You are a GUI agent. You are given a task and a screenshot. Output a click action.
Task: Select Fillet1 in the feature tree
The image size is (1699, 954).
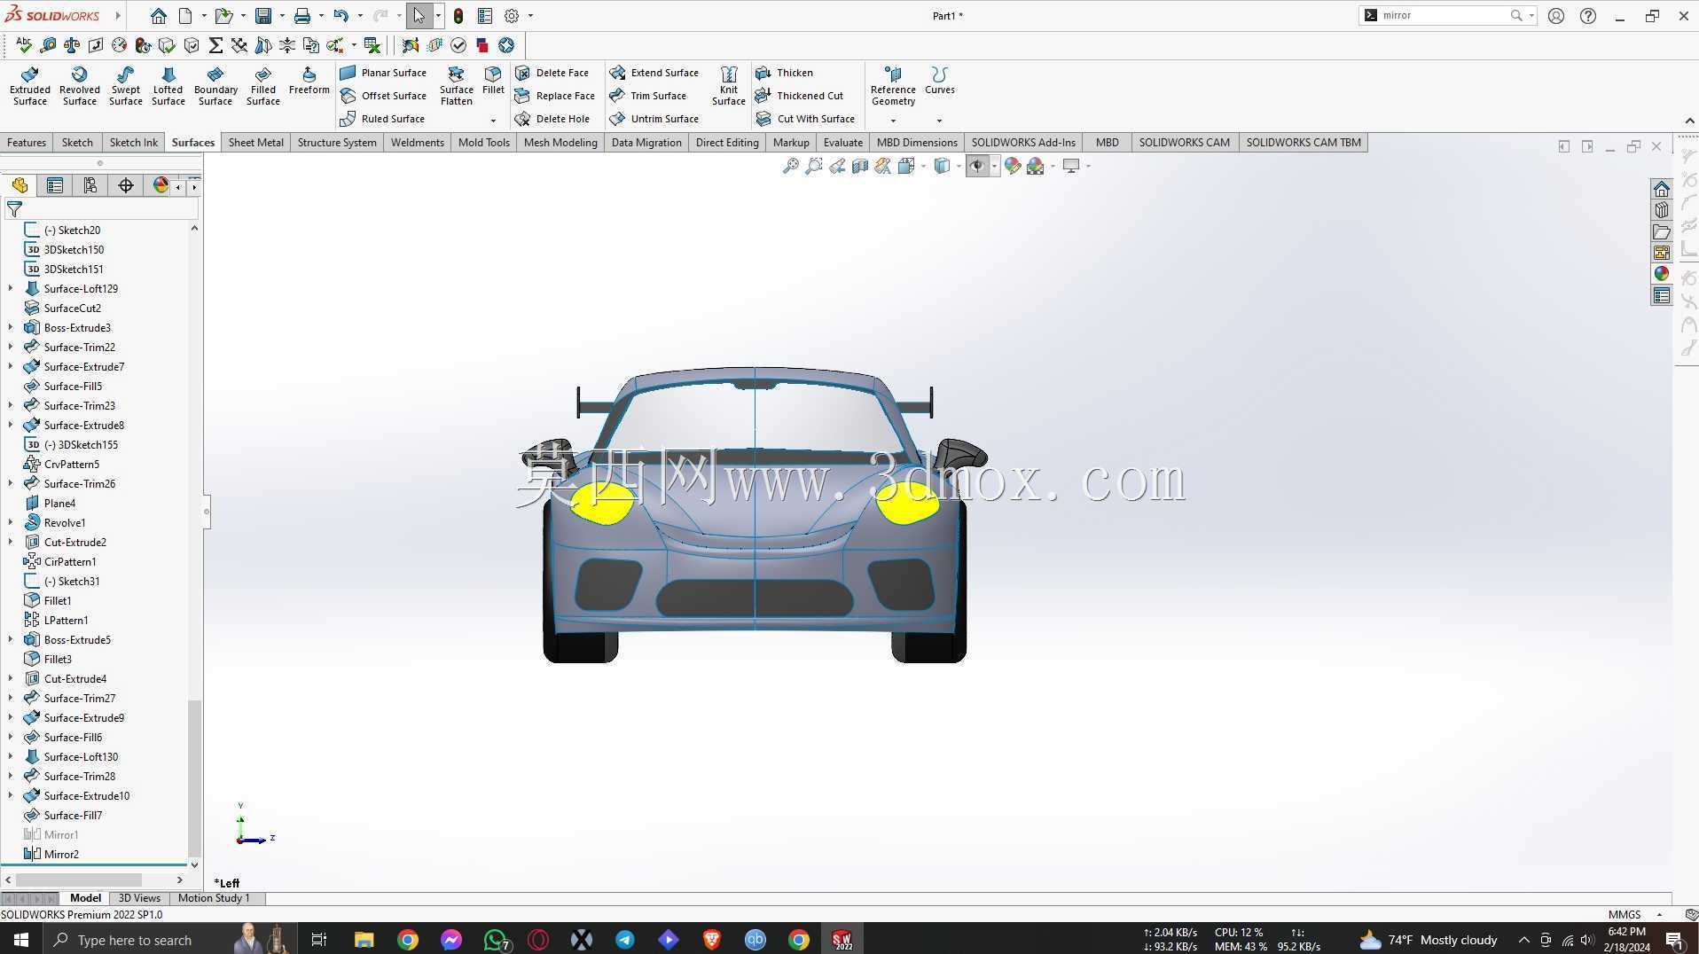58,601
